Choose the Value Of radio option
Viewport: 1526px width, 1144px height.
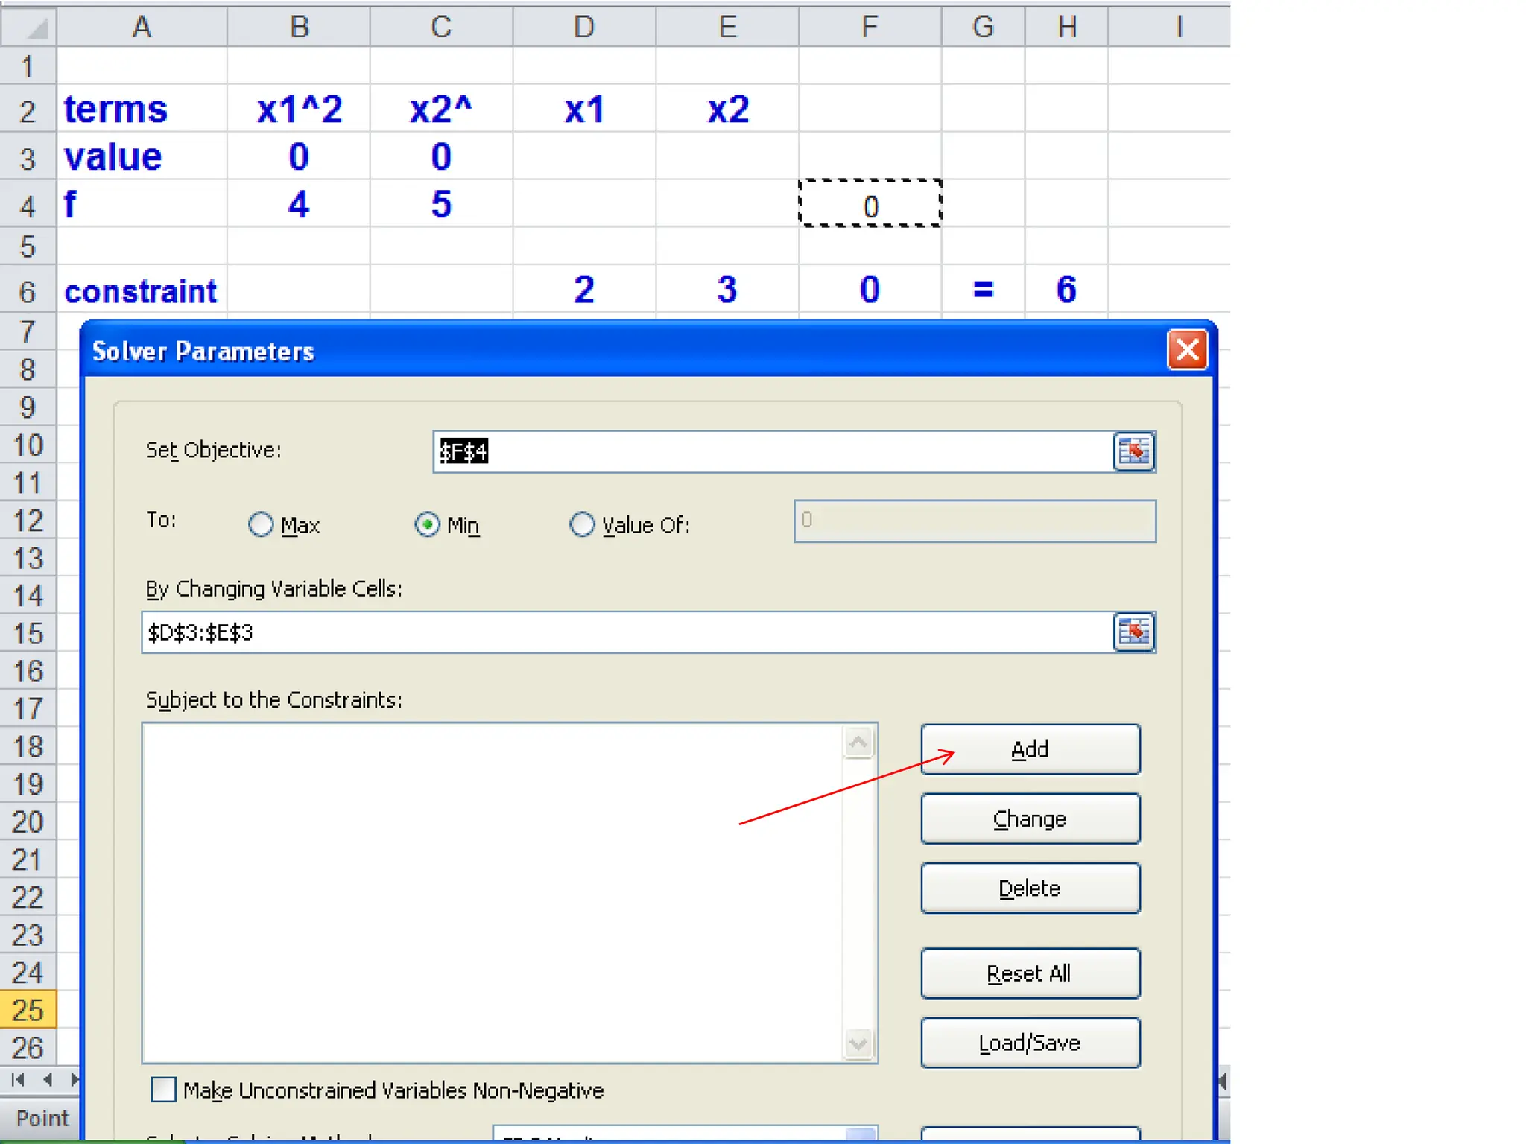tap(582, 524)
